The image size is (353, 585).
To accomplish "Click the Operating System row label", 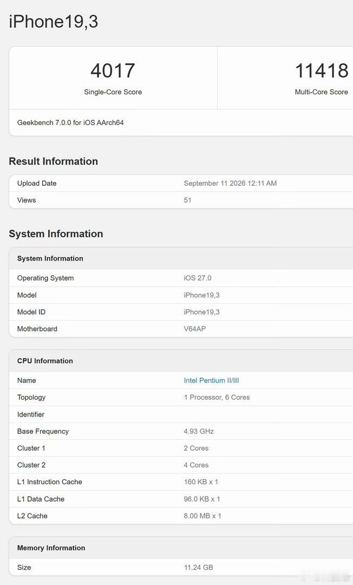I will click(45, 278).
